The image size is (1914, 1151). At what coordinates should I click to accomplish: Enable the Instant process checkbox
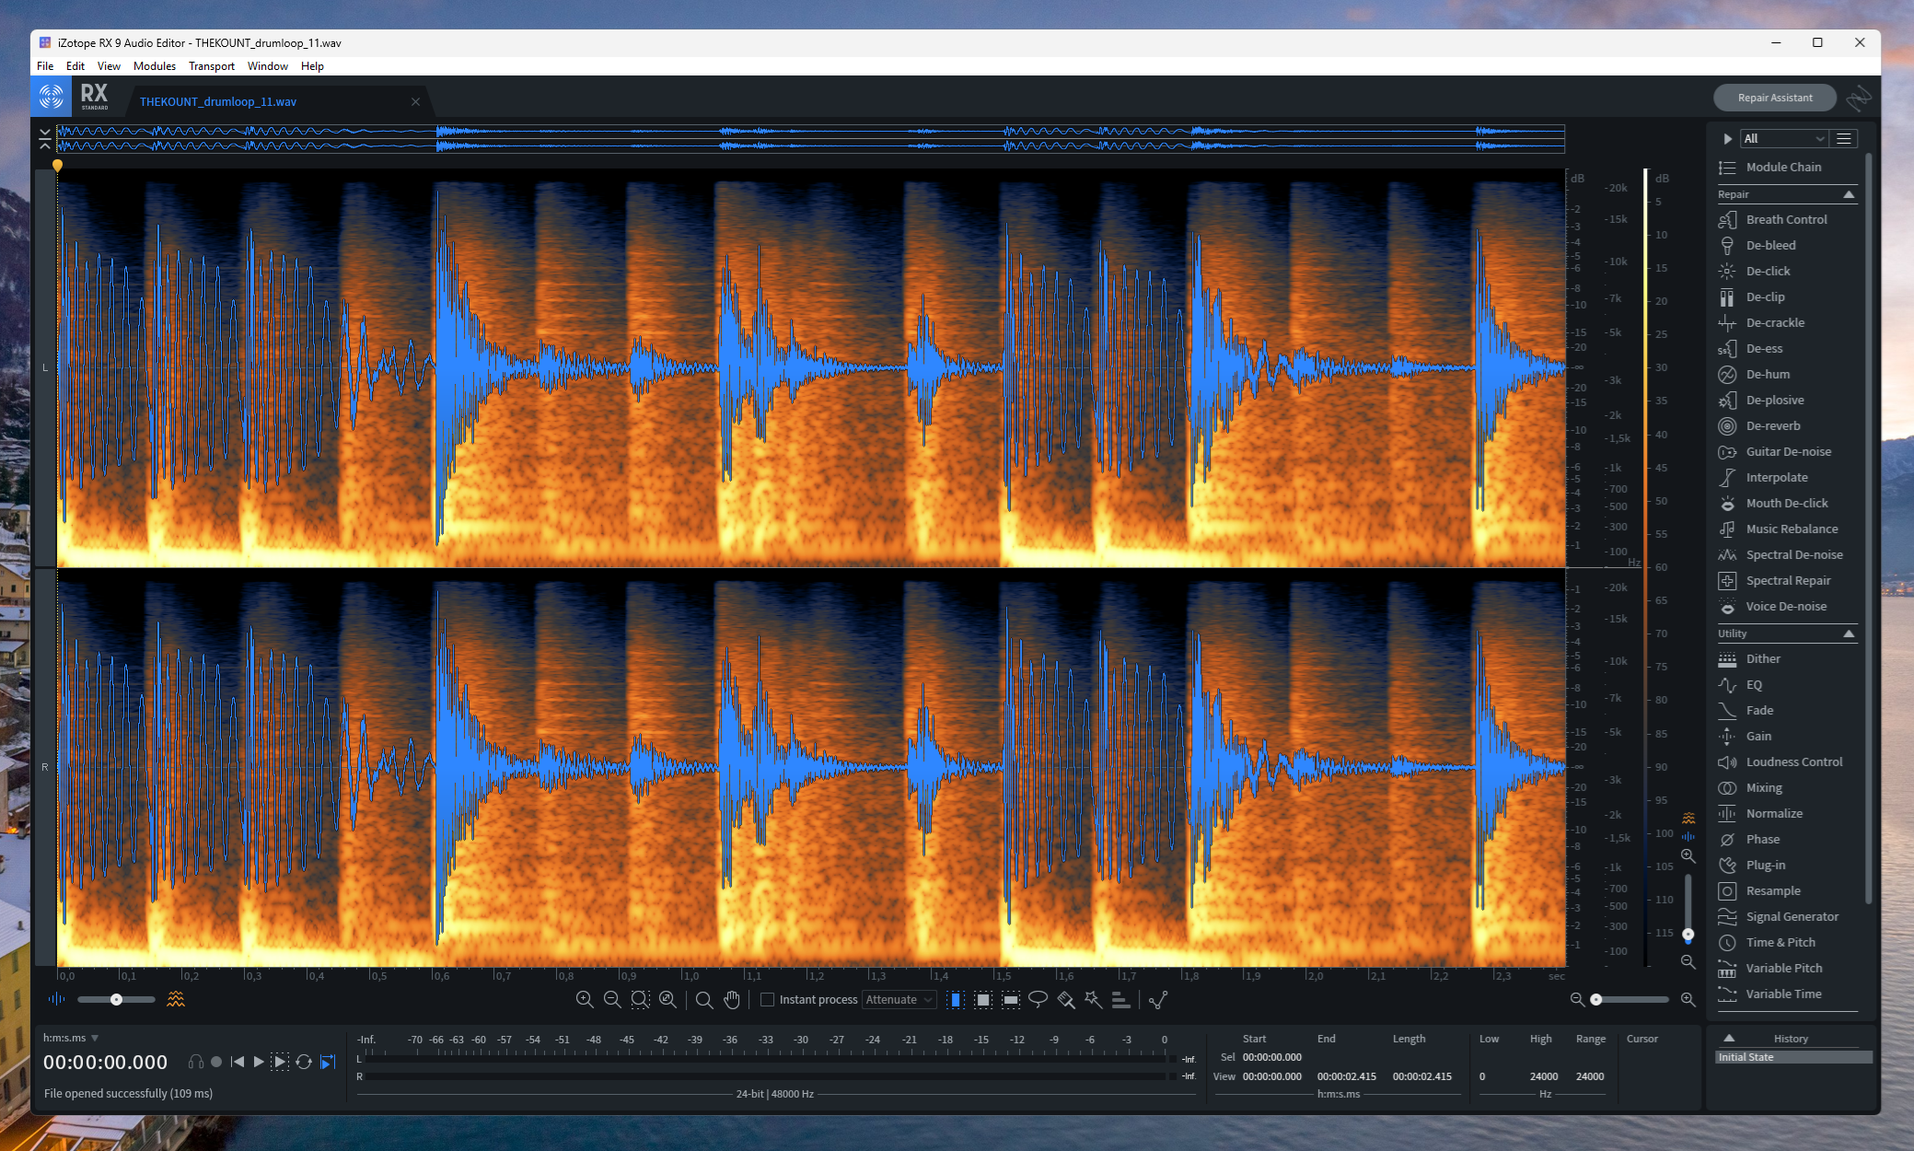point(768,999)
